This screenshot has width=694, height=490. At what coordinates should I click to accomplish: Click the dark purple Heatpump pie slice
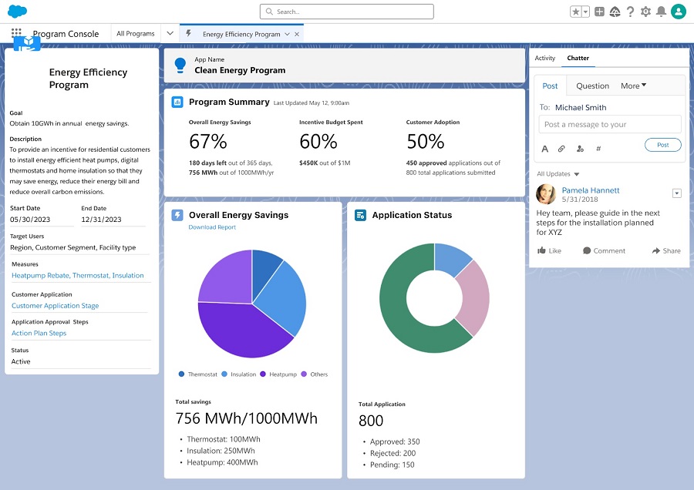241,327
